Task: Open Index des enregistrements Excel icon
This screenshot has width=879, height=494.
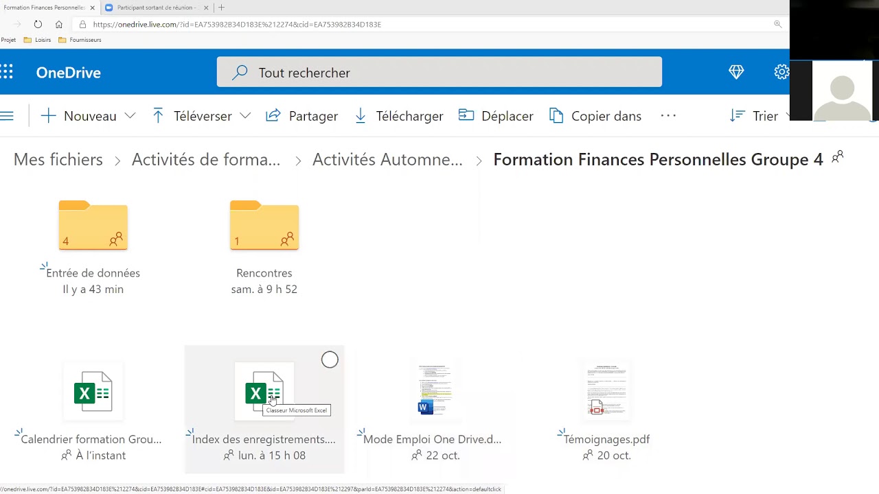Action: pos(264,391)
